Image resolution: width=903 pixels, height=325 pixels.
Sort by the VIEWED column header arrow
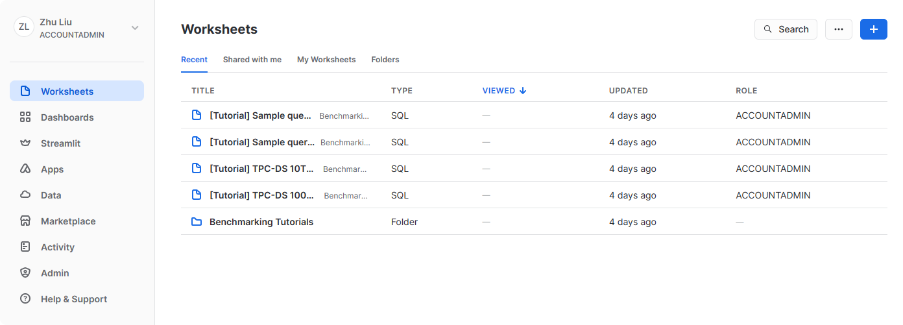coord(523,91)
